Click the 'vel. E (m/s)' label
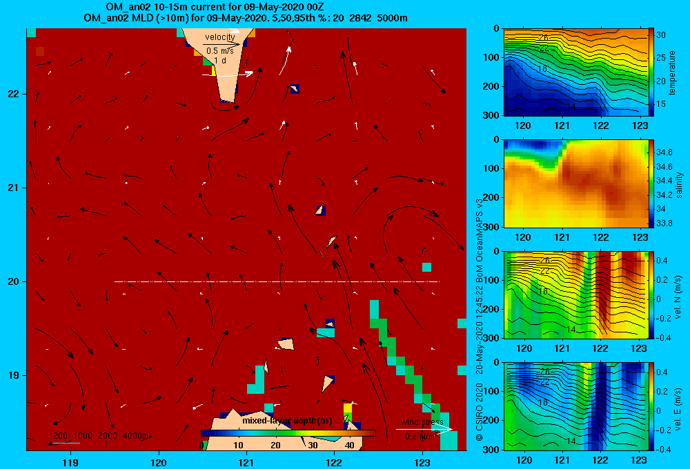Image resolution: width=690 pixels, height=469 pixels. click(x=678, y=409)
